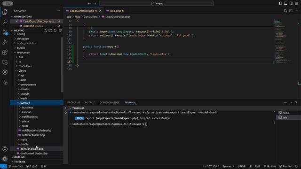Open the Explorer view icon

click(5, 12)
